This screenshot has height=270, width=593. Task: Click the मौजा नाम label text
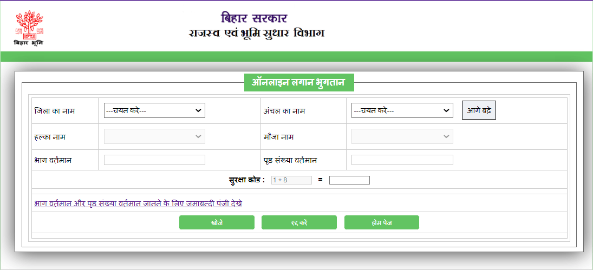point(278,137)
